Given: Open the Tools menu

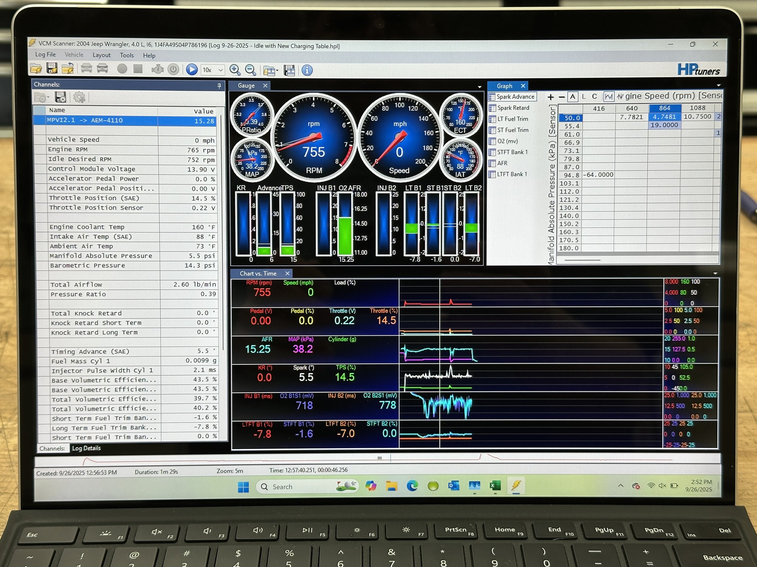Looking at the screenshot, I should pos(127,55).
